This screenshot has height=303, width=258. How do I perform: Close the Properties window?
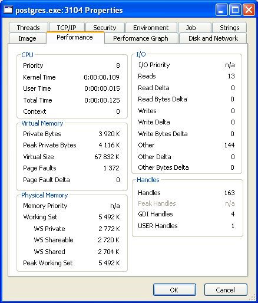tap(249, 9)
